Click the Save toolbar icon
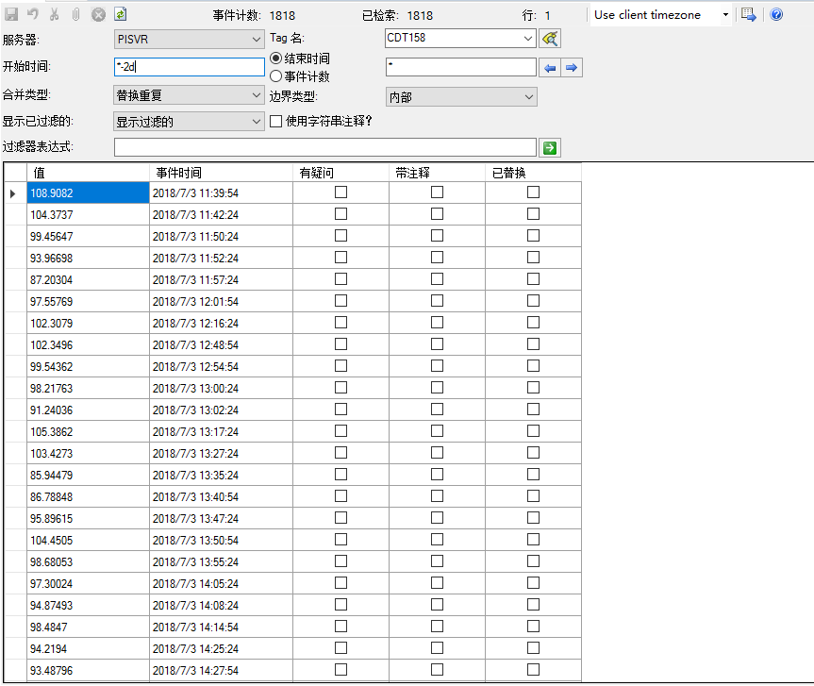This screenshot has height=686, width=814. [x=12, y=14]
